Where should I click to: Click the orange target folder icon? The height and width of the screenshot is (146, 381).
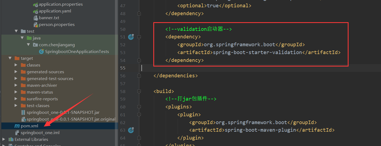pyautogui.click(x=17, y=58)
